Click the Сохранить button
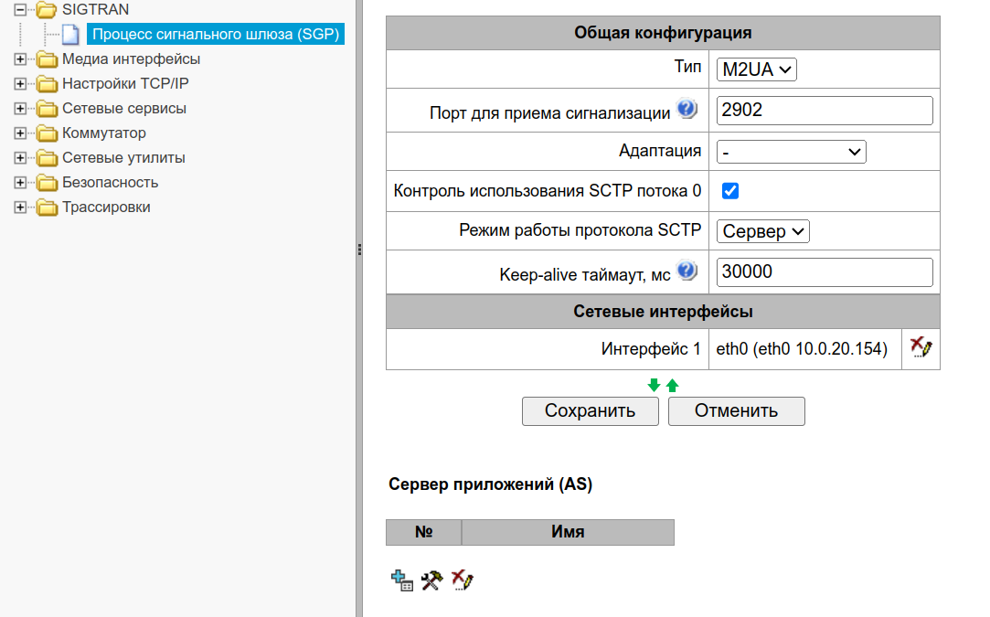990x617 pixels. click(590, 411)
